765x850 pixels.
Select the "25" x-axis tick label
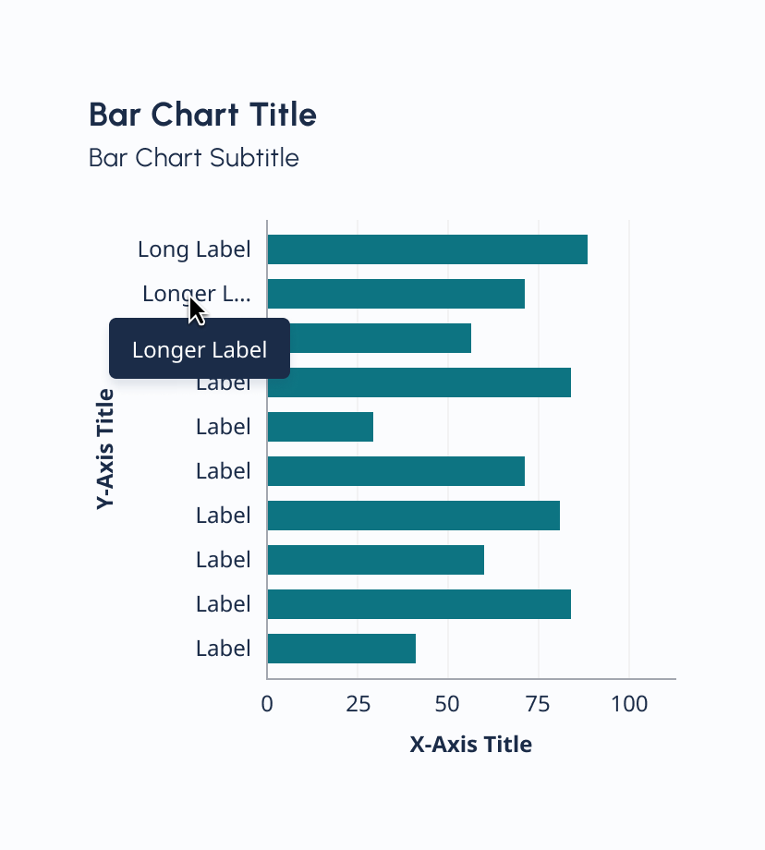pyautogui.click(x=358, y=704)
